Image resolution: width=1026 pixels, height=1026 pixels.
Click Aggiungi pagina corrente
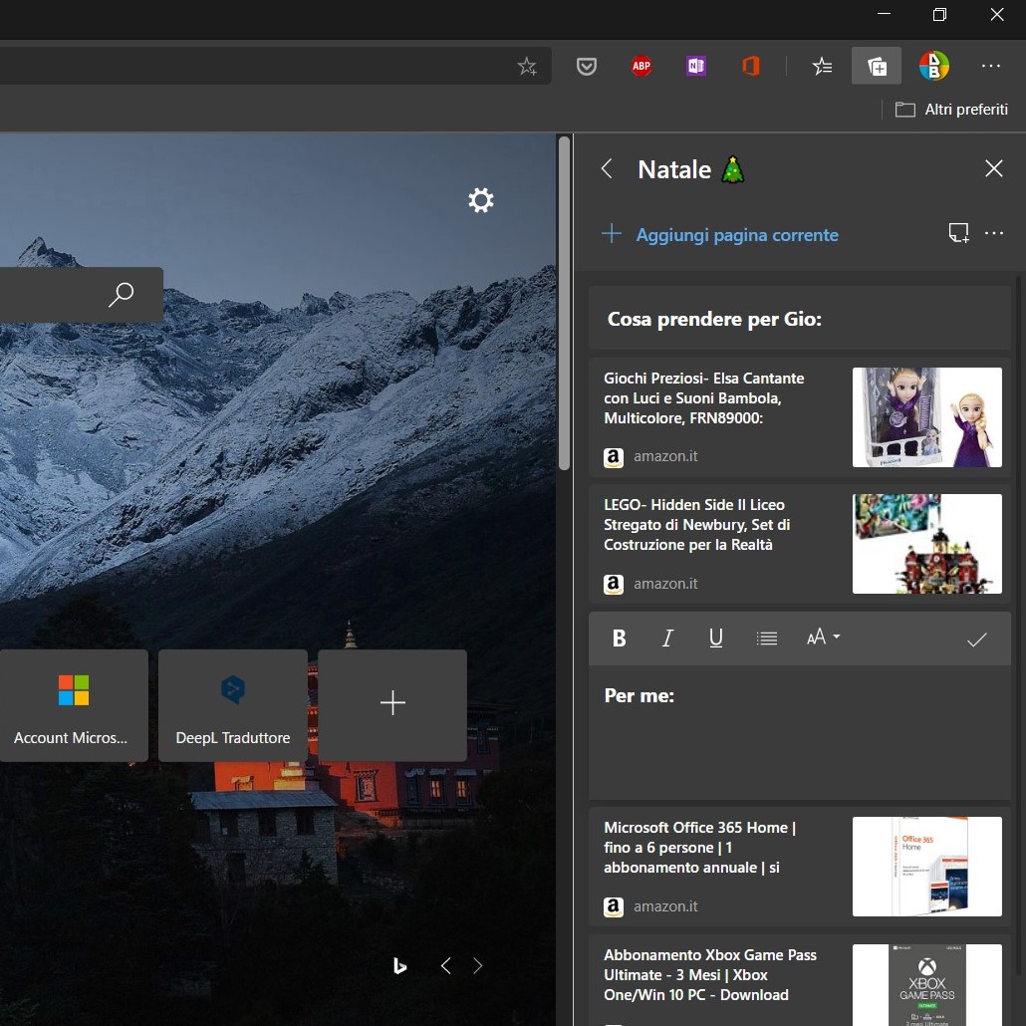coord(720,234)
